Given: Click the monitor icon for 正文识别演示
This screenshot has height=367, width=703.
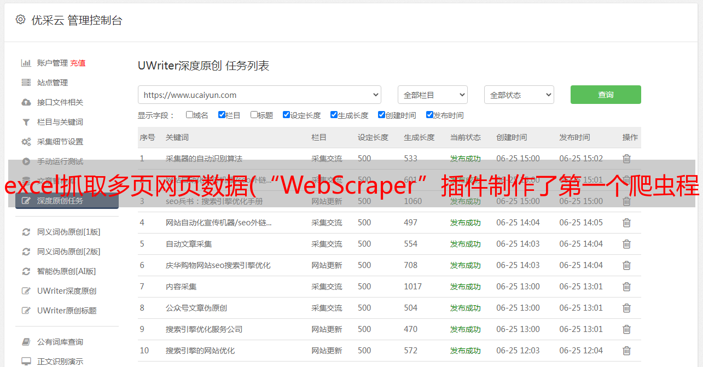Looking at the screenshot, I should tap(26, 362).
